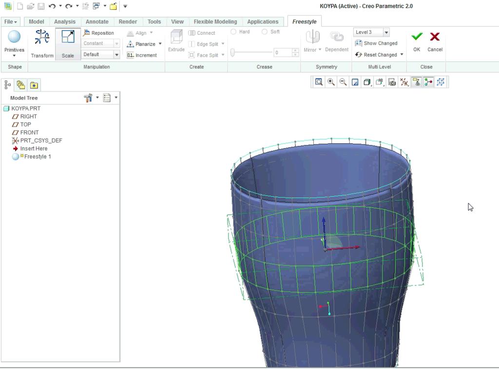499x369 pixels.
Task: Click the View Manager camera icon
Action: (392, 82)
